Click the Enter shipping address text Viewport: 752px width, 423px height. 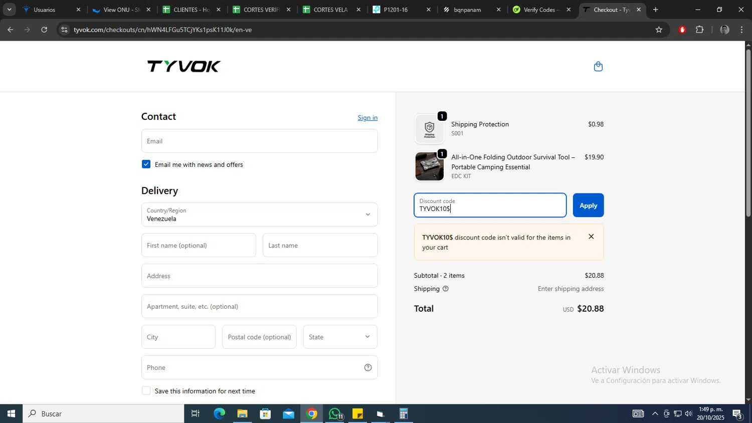[x=571, y=289]
